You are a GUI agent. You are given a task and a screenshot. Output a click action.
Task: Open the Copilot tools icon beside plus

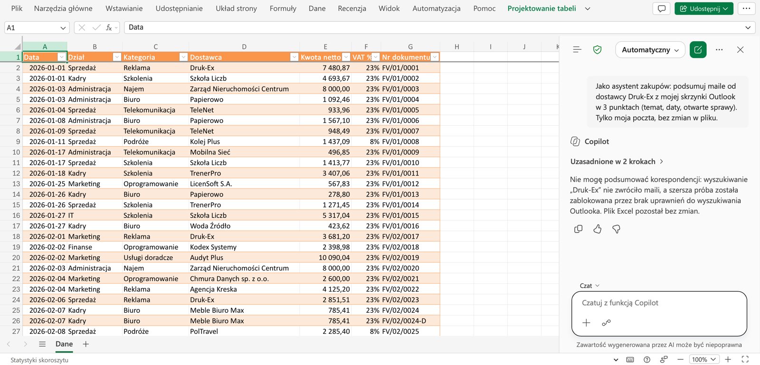[x=606, y=323]
